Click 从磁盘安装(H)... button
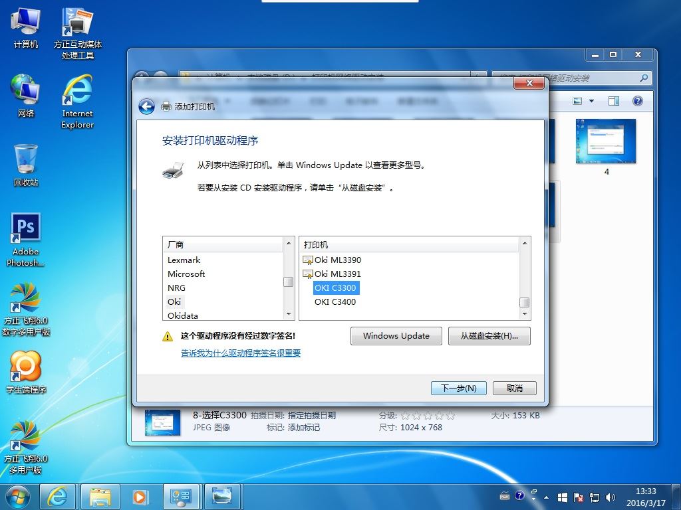 tap(489, 335)
